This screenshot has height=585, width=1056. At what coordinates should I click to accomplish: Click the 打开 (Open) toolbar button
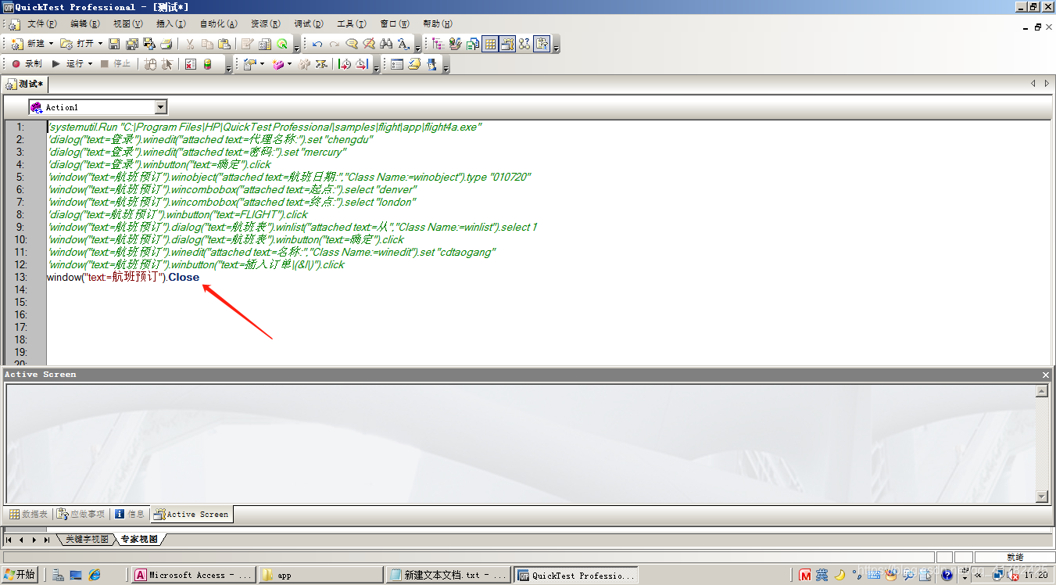77,44
